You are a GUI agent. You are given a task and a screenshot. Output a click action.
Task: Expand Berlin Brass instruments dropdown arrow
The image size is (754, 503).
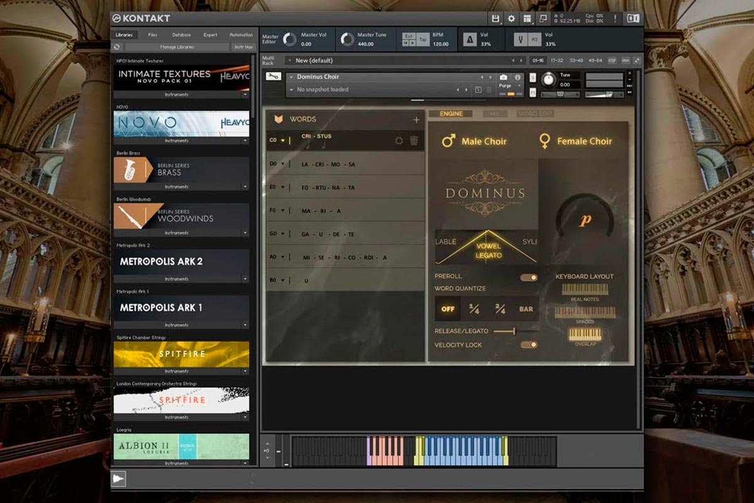pyautogui.click(x=246, y=187)
